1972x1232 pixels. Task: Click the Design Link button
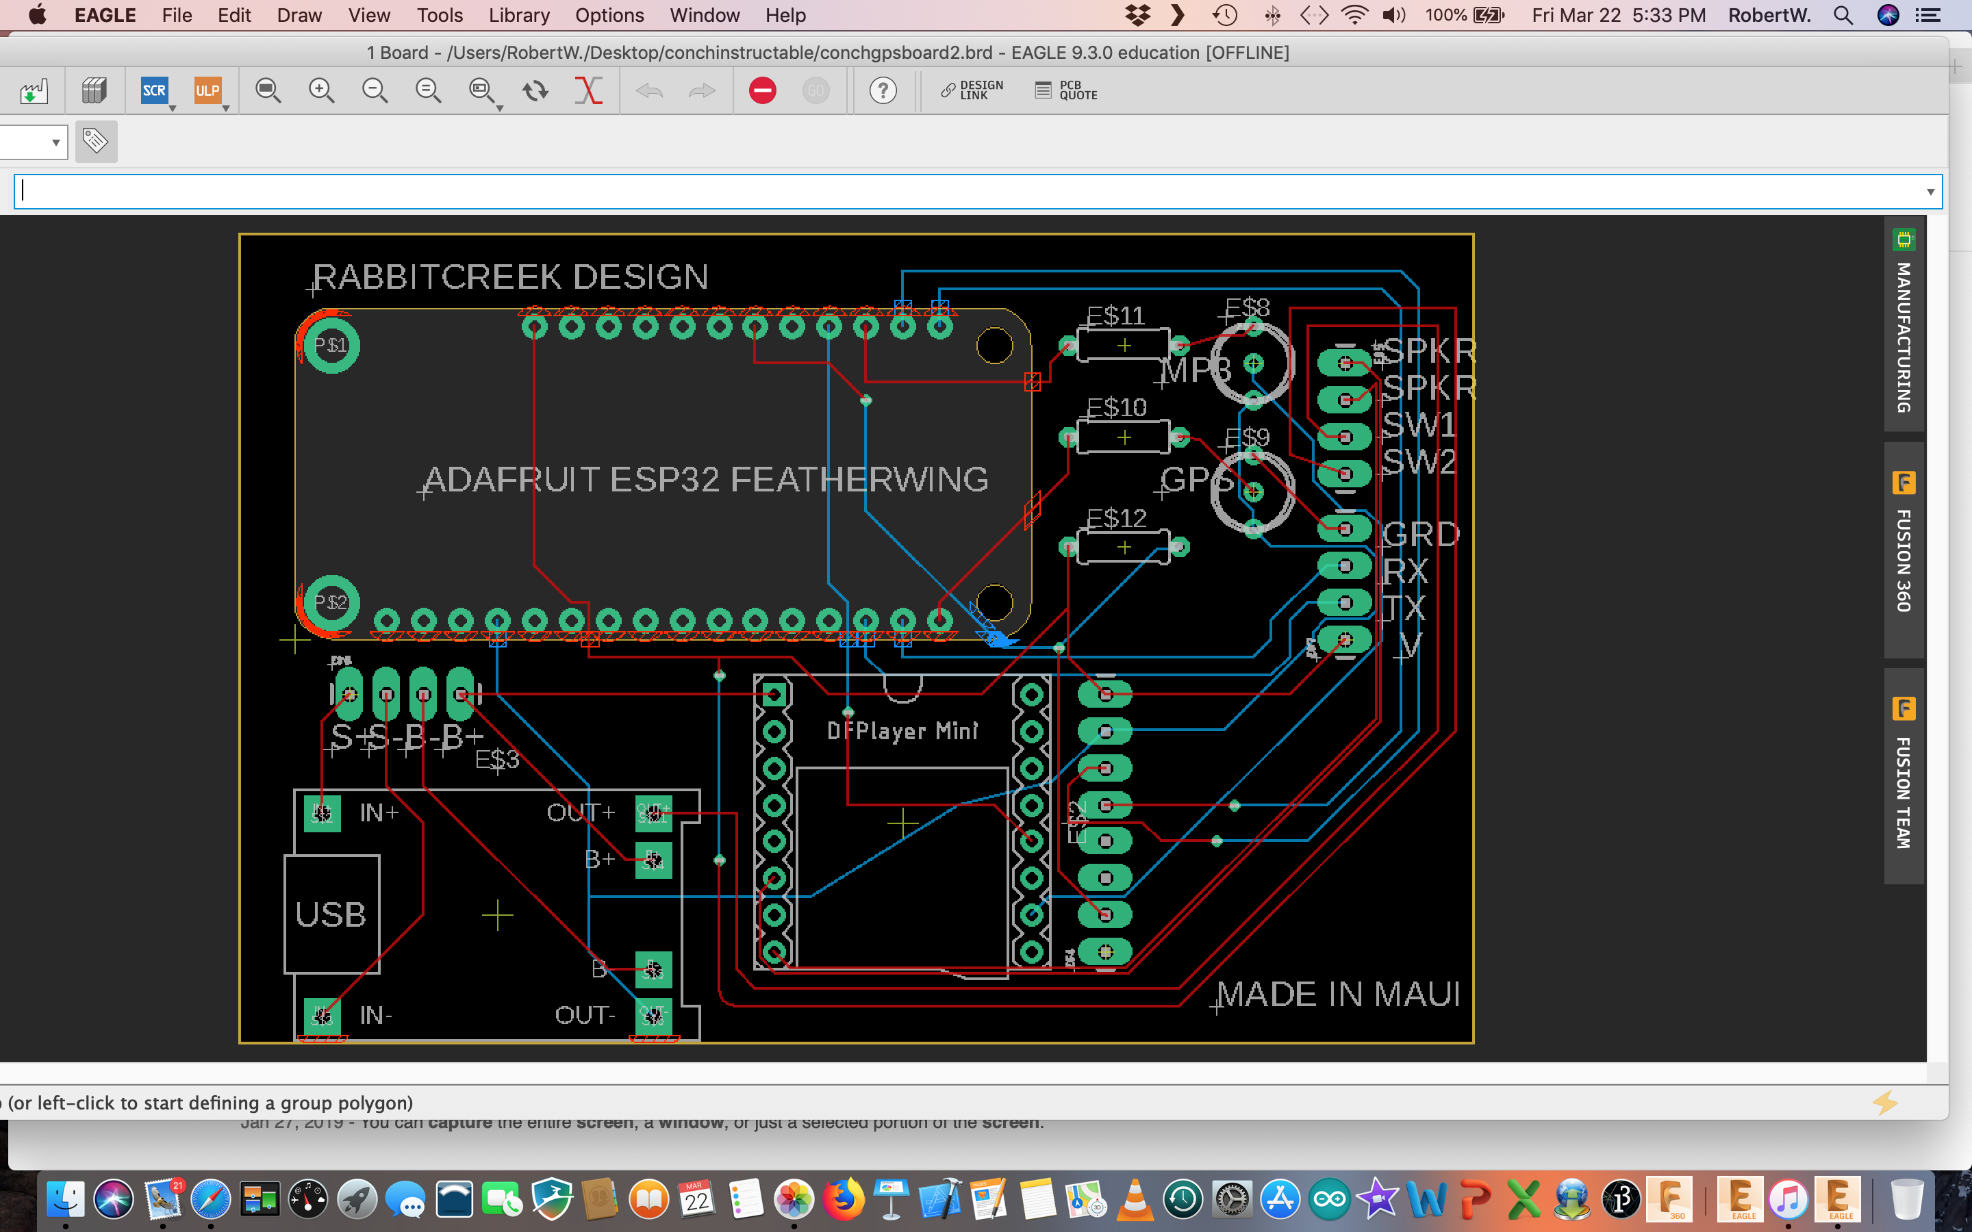pyautogui.click(x=972, y=90)
